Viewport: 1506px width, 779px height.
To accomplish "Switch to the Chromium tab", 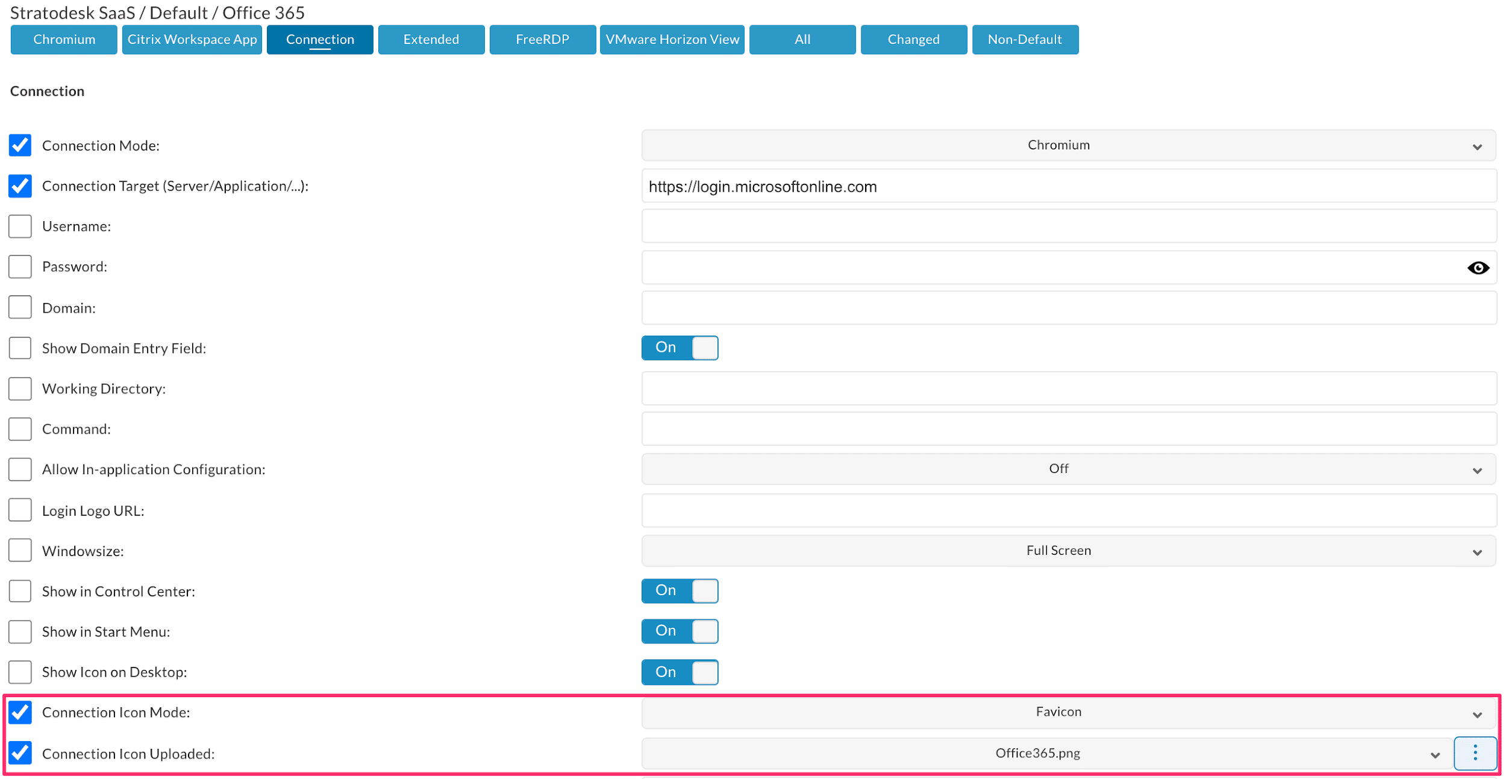I will 64,40.
